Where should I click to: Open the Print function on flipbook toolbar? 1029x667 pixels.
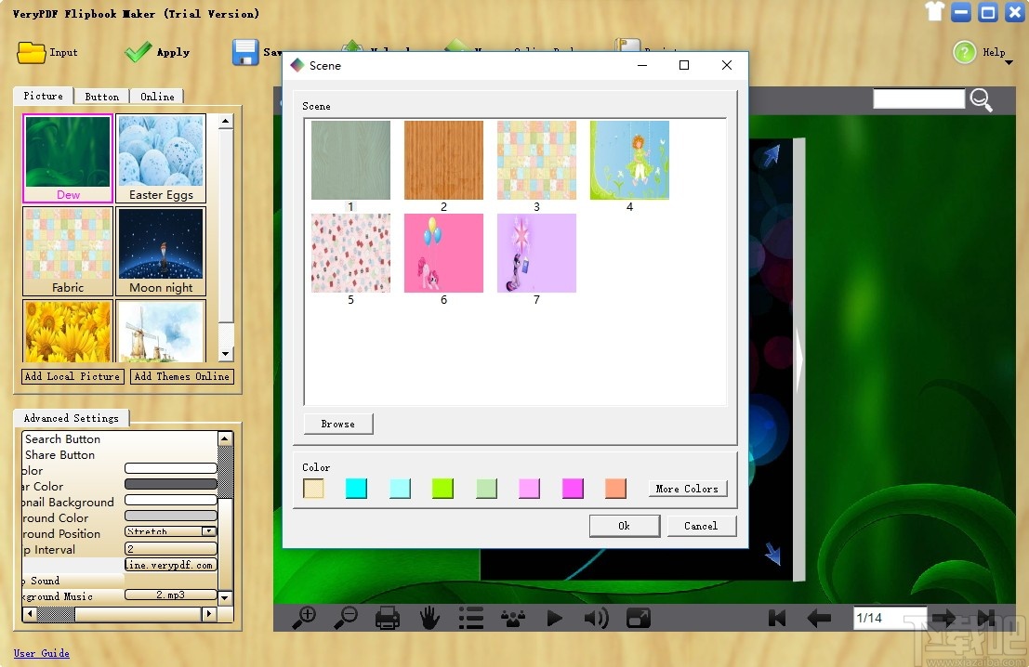(387, 617)
